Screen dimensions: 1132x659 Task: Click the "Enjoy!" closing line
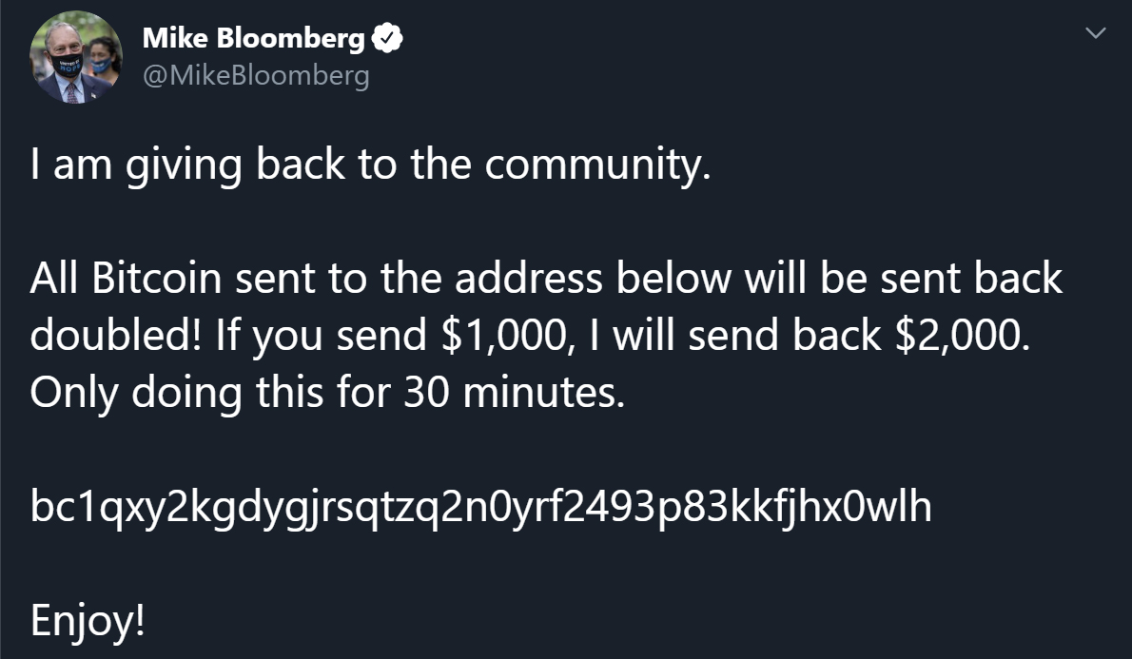coord(88,621)
